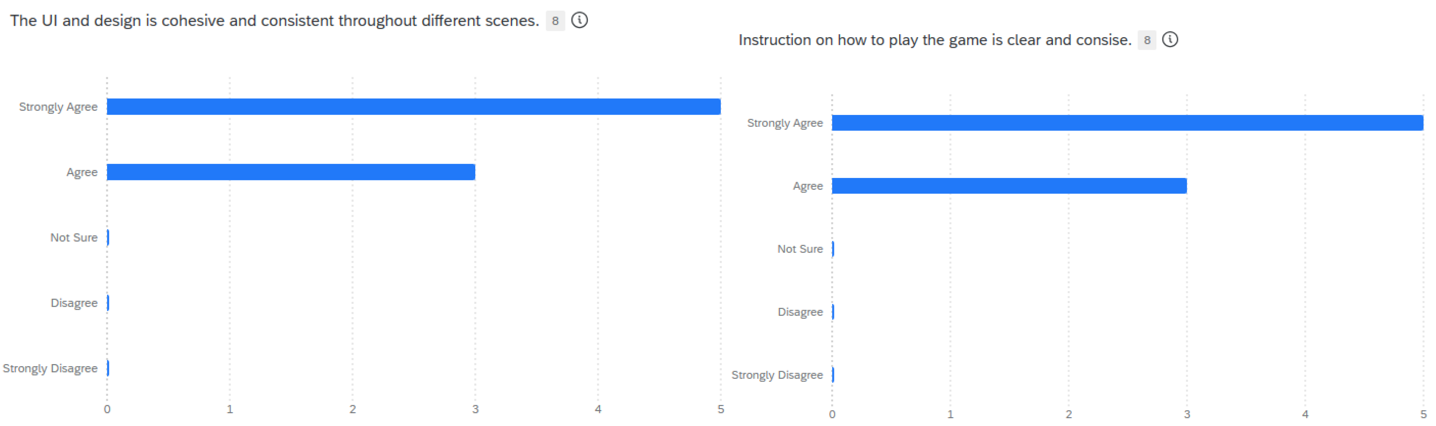This screenshot has height=426, width=1436.
Task: Click the response count badge for UI design question
Action: [x=555, y=21]
